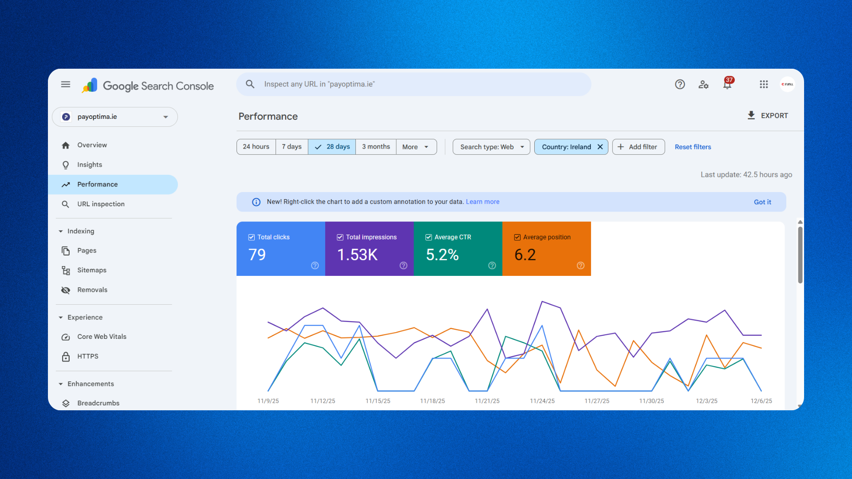Click the Inspect any URL search field
The width and height of the screenshot is (852, 479).
[x=414, y=84]
